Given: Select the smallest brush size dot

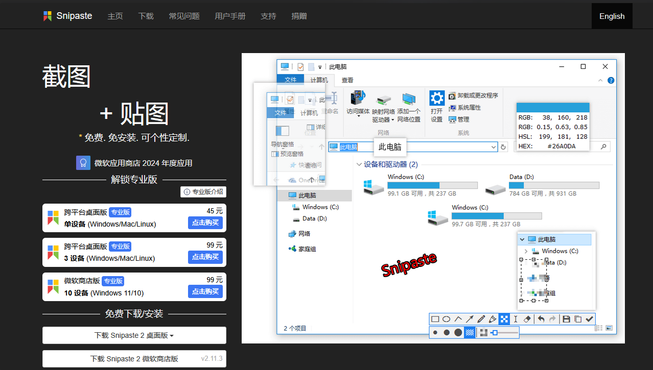Looking at the screenshot, I should click(435, 333).
